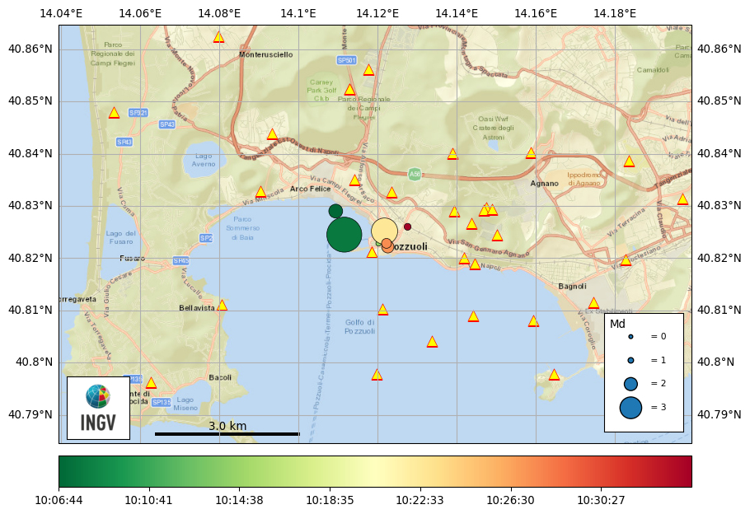The image size is (750, 514).
Task: Select the station triangle above Monterusciello label
Action: 218,37
